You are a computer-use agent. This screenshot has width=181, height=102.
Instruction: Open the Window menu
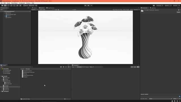coord(28,3)
